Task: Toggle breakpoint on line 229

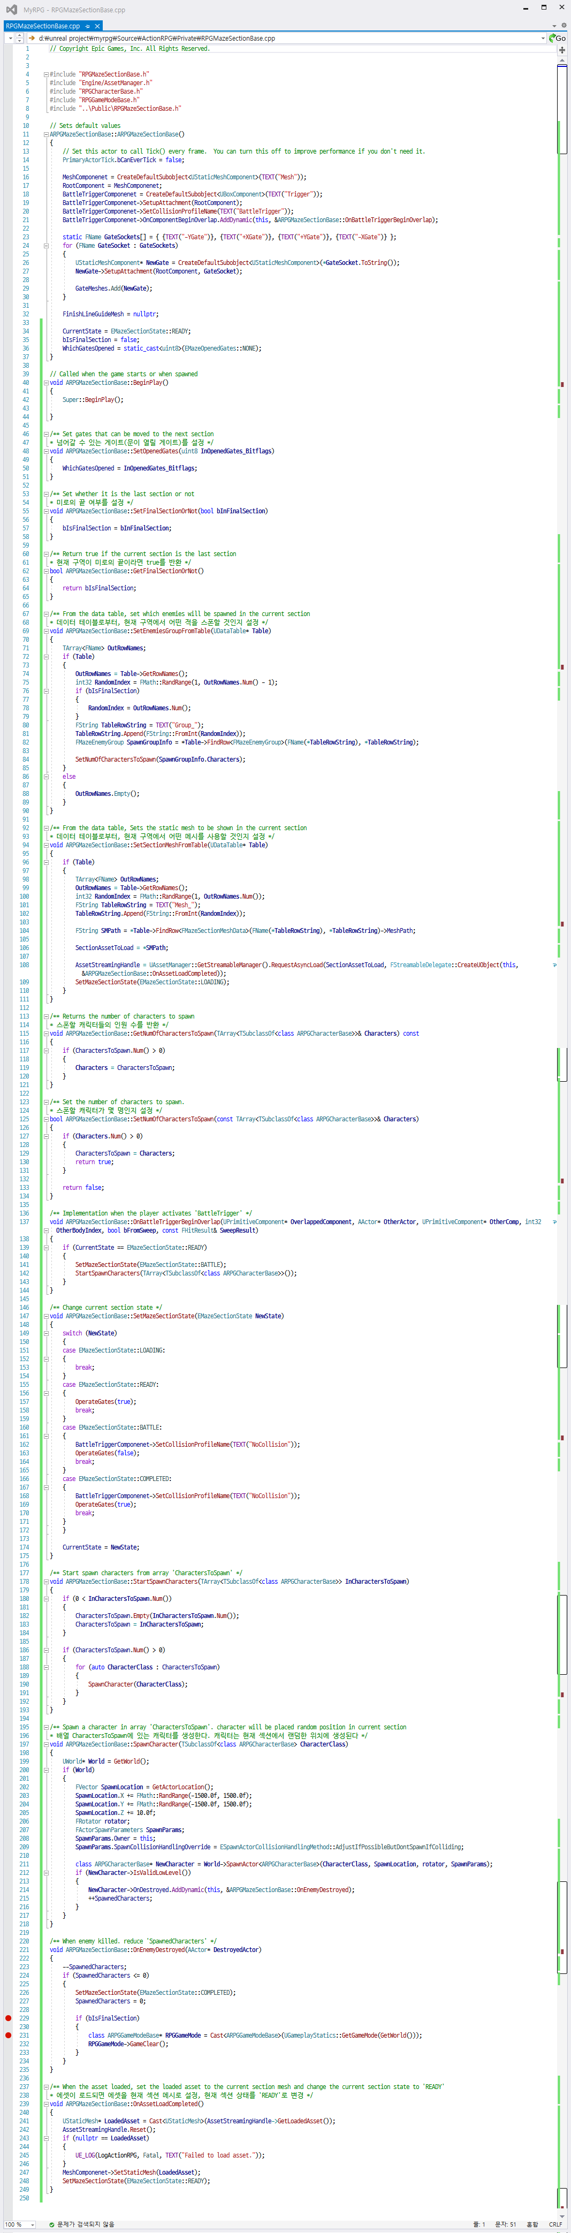Action: click(x=8, y=2018)
